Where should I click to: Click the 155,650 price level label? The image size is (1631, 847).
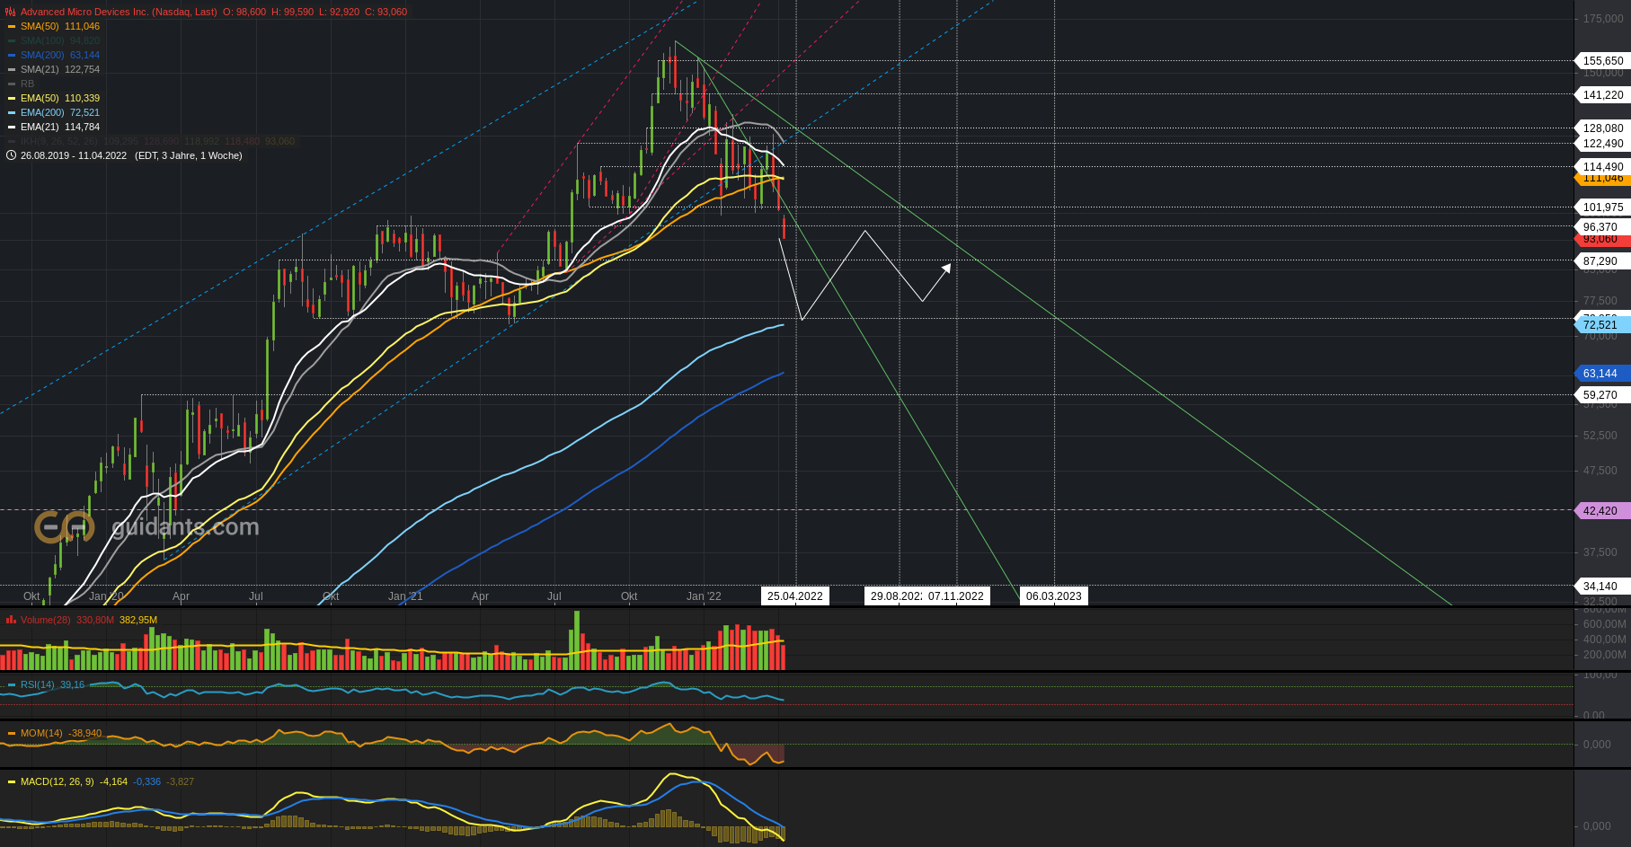[1603, 61]
